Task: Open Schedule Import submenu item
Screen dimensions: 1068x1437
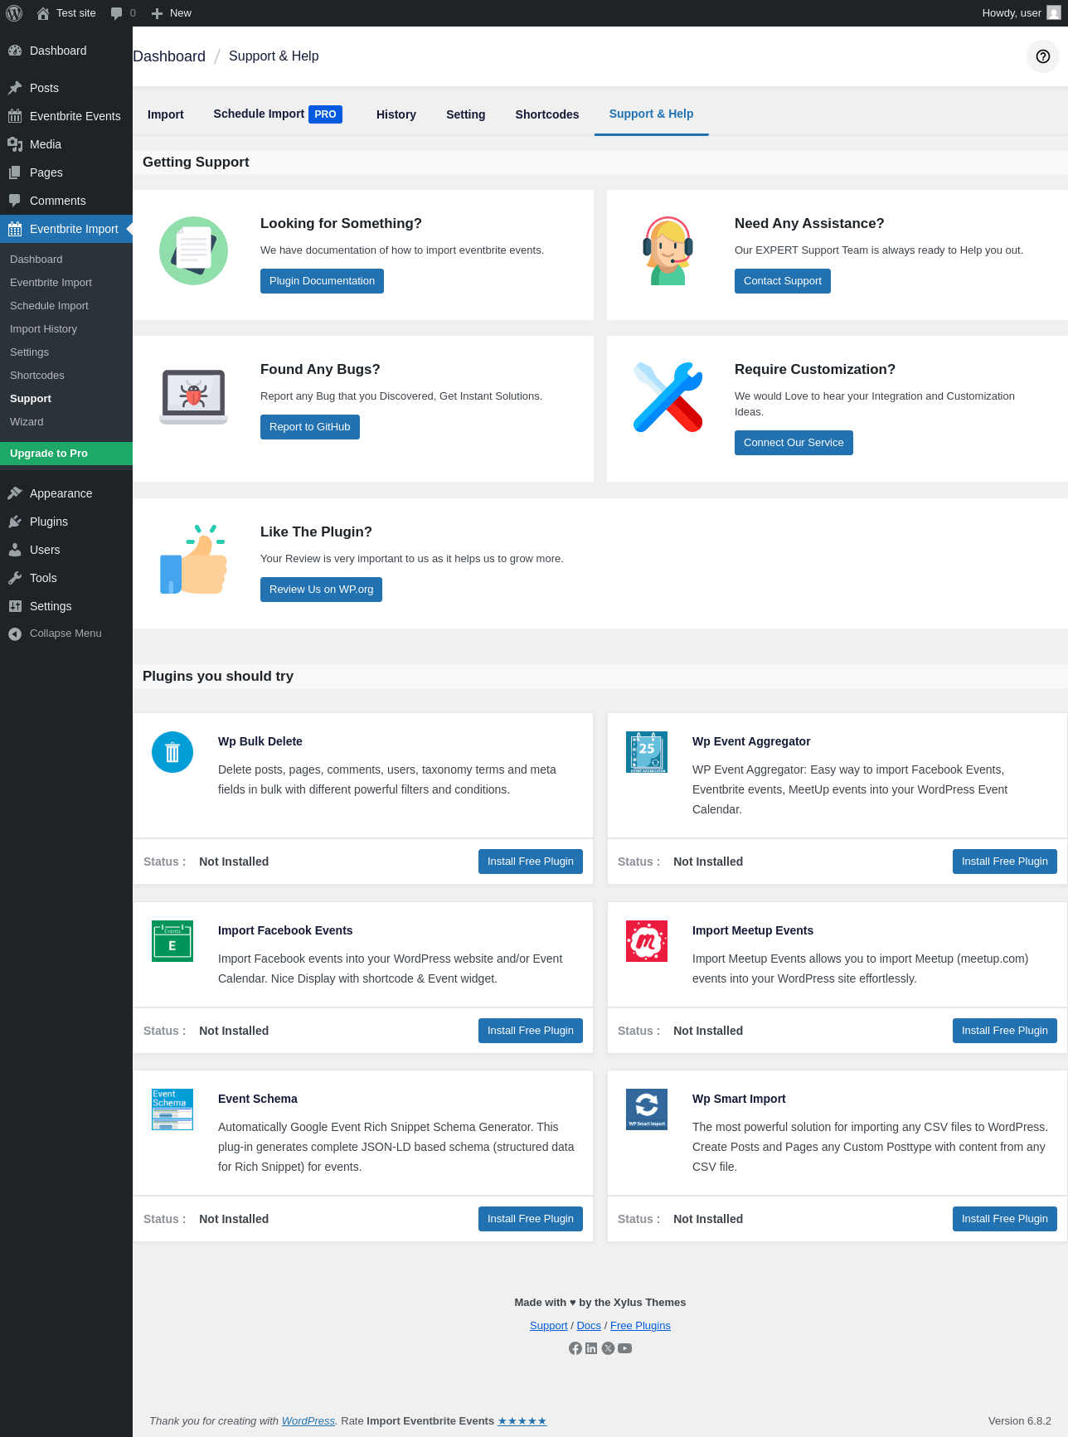Action: [66, 306]
